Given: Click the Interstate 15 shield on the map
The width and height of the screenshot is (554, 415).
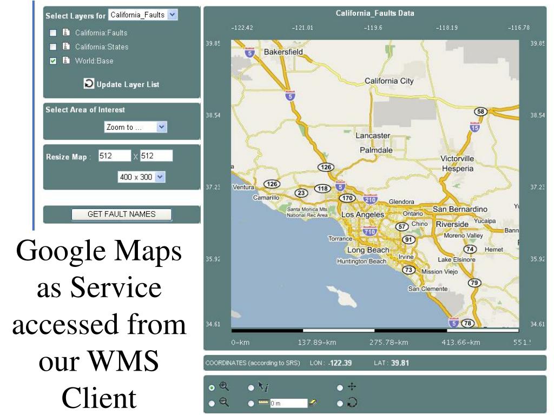Looking at the screenshot, I should pos(474,127).
